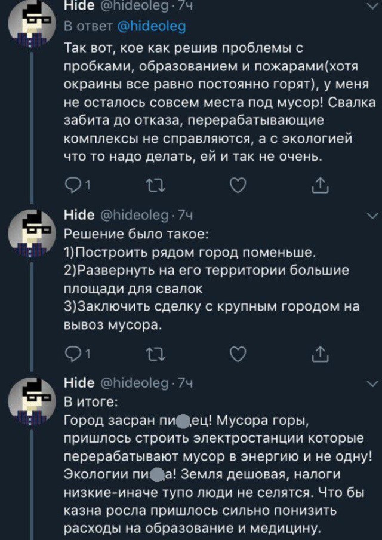This screenshot has width=382, height=540.
Task: Open the Hide username on the 'Решение' tweet
Action: (79, 216)
